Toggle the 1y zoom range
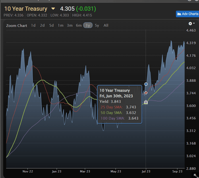The width and height of the screenshot is (199, 178). coord(88,25)
